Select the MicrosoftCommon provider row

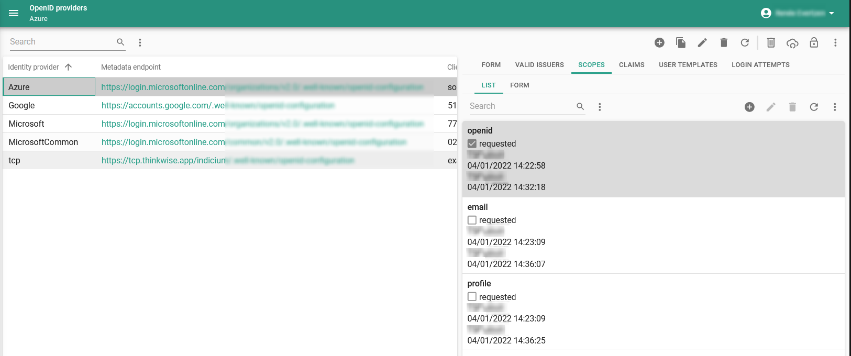pos(230,142)
